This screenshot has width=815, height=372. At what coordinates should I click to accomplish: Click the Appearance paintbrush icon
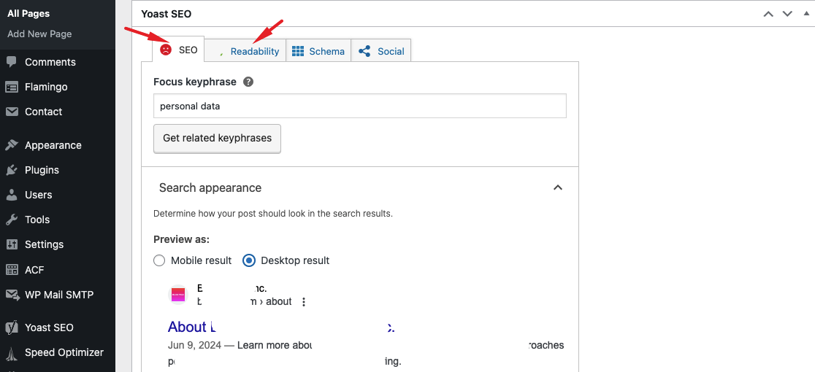tap(12, 145)
